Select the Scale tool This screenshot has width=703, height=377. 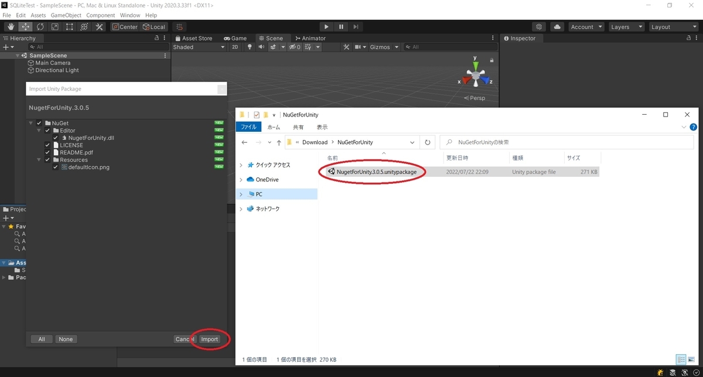54,26
